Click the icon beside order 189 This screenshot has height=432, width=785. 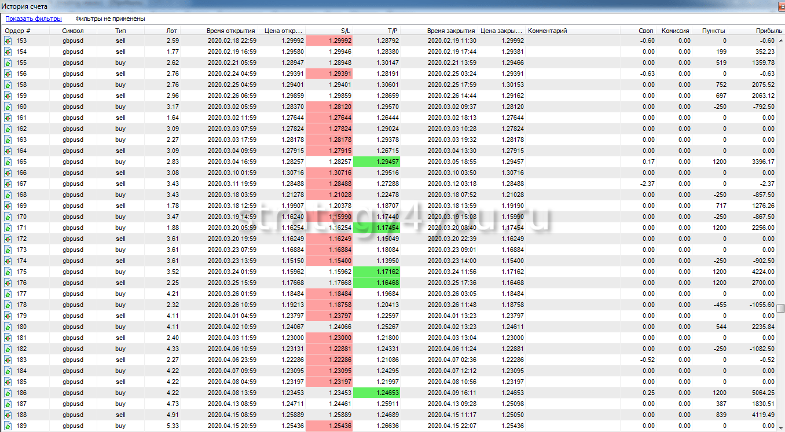pos(8,426)
